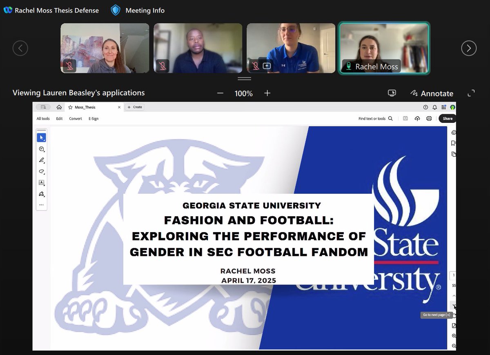Switch to the Moss_Thesis tab
The height and width of the screenshot is (355, 490).
click(x=94, y=107)
